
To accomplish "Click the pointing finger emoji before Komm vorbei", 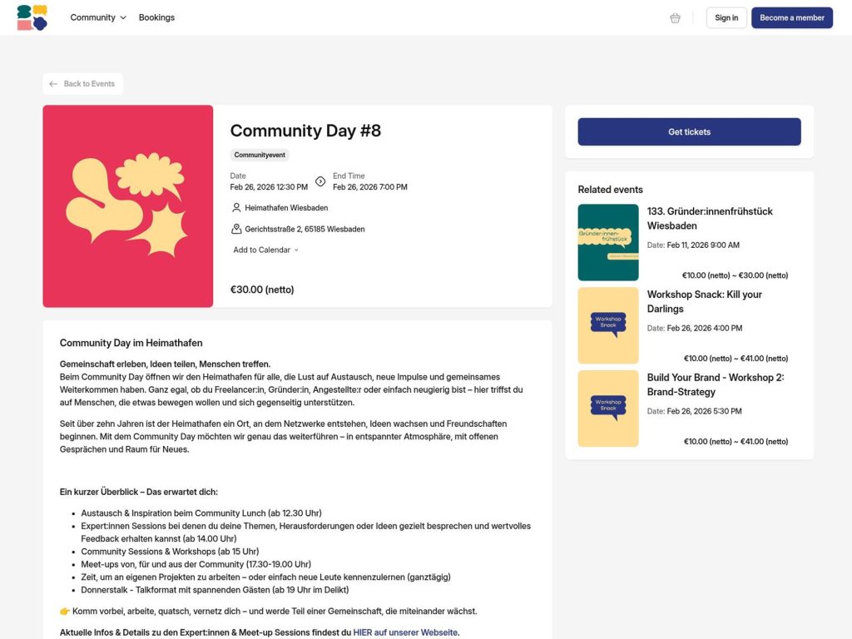I will 64,611.
